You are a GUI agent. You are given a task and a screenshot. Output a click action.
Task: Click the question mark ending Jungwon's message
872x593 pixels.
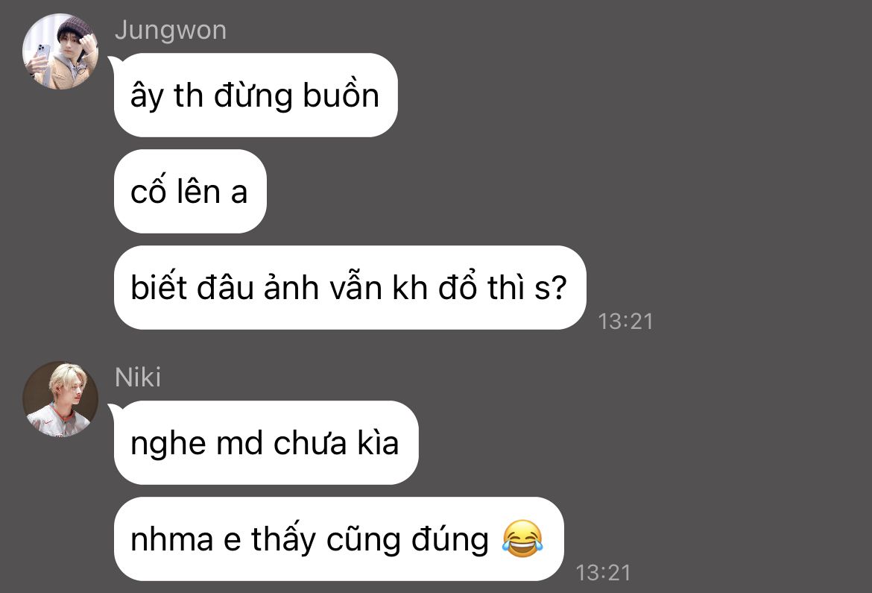point(559,288)
